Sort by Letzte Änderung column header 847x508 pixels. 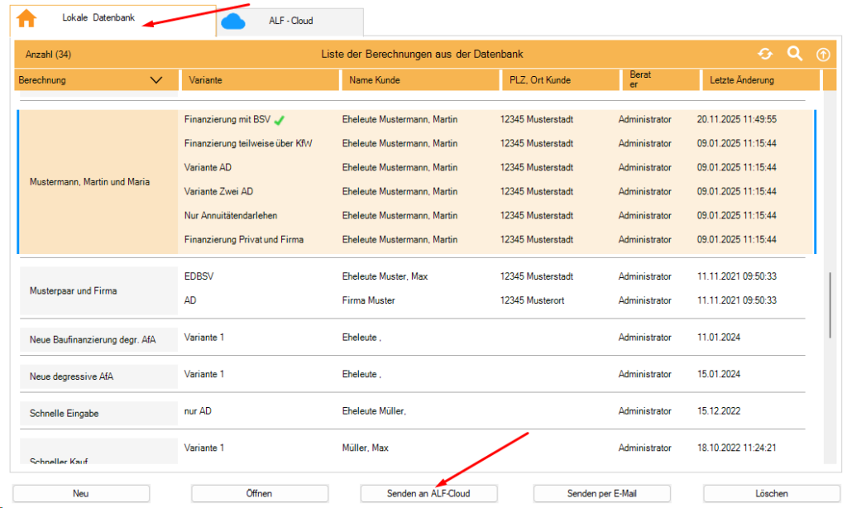pyautogui.click(x=741, y=80)
